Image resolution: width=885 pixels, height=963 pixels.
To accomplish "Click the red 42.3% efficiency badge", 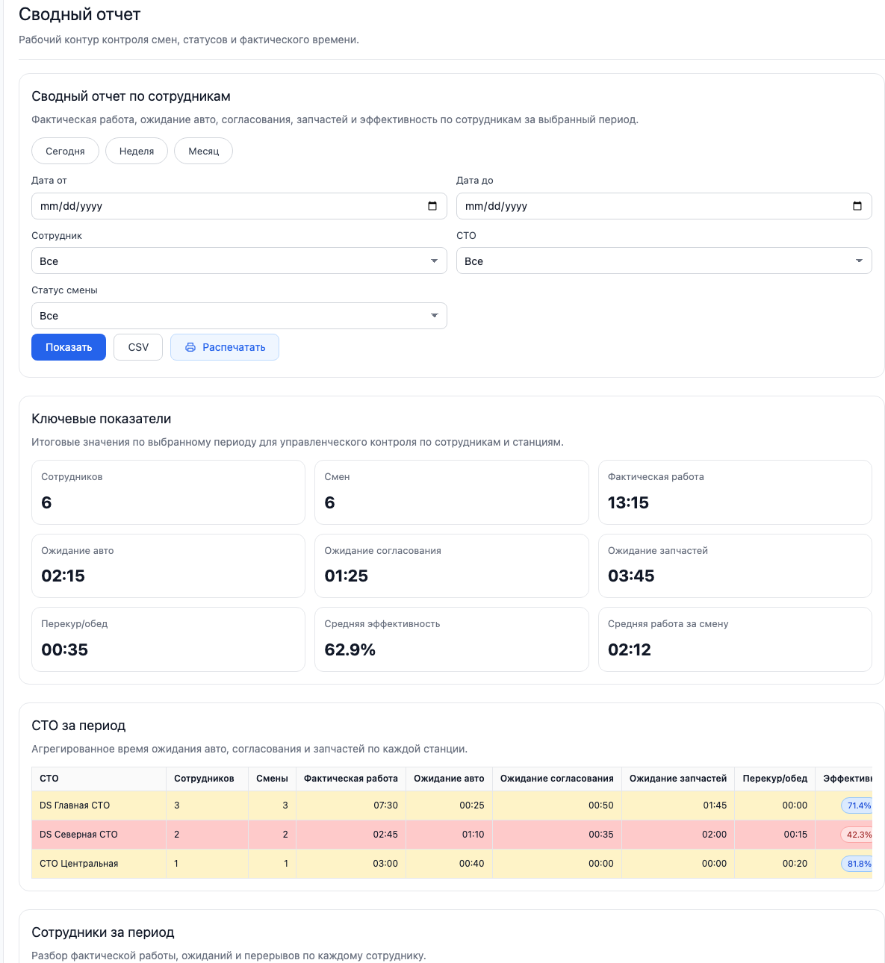I will pos(858,835).
